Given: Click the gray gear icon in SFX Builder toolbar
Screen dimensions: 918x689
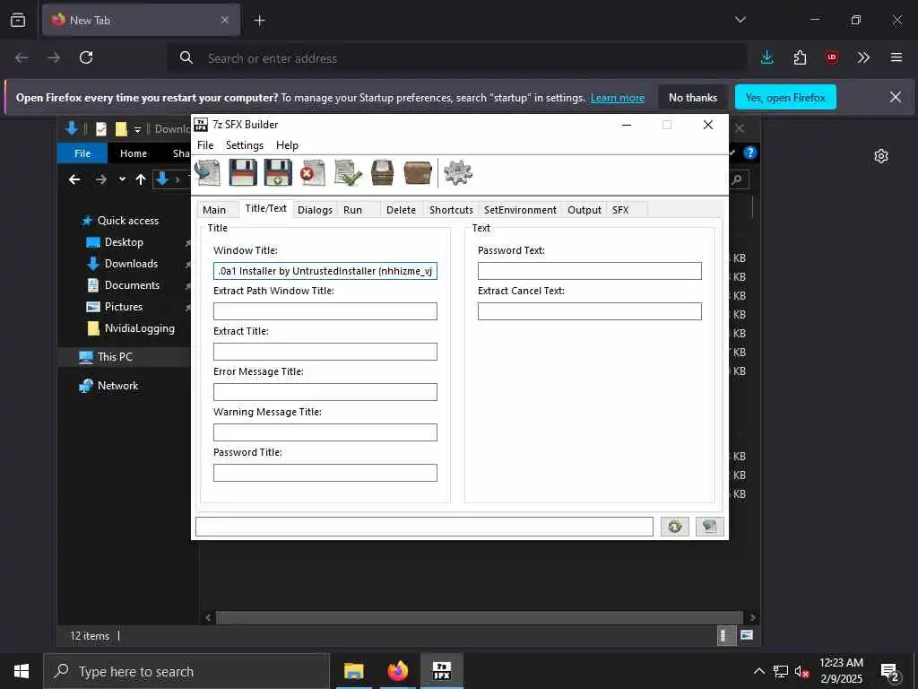Looking at the screenshot, I should tap(458, 173).
